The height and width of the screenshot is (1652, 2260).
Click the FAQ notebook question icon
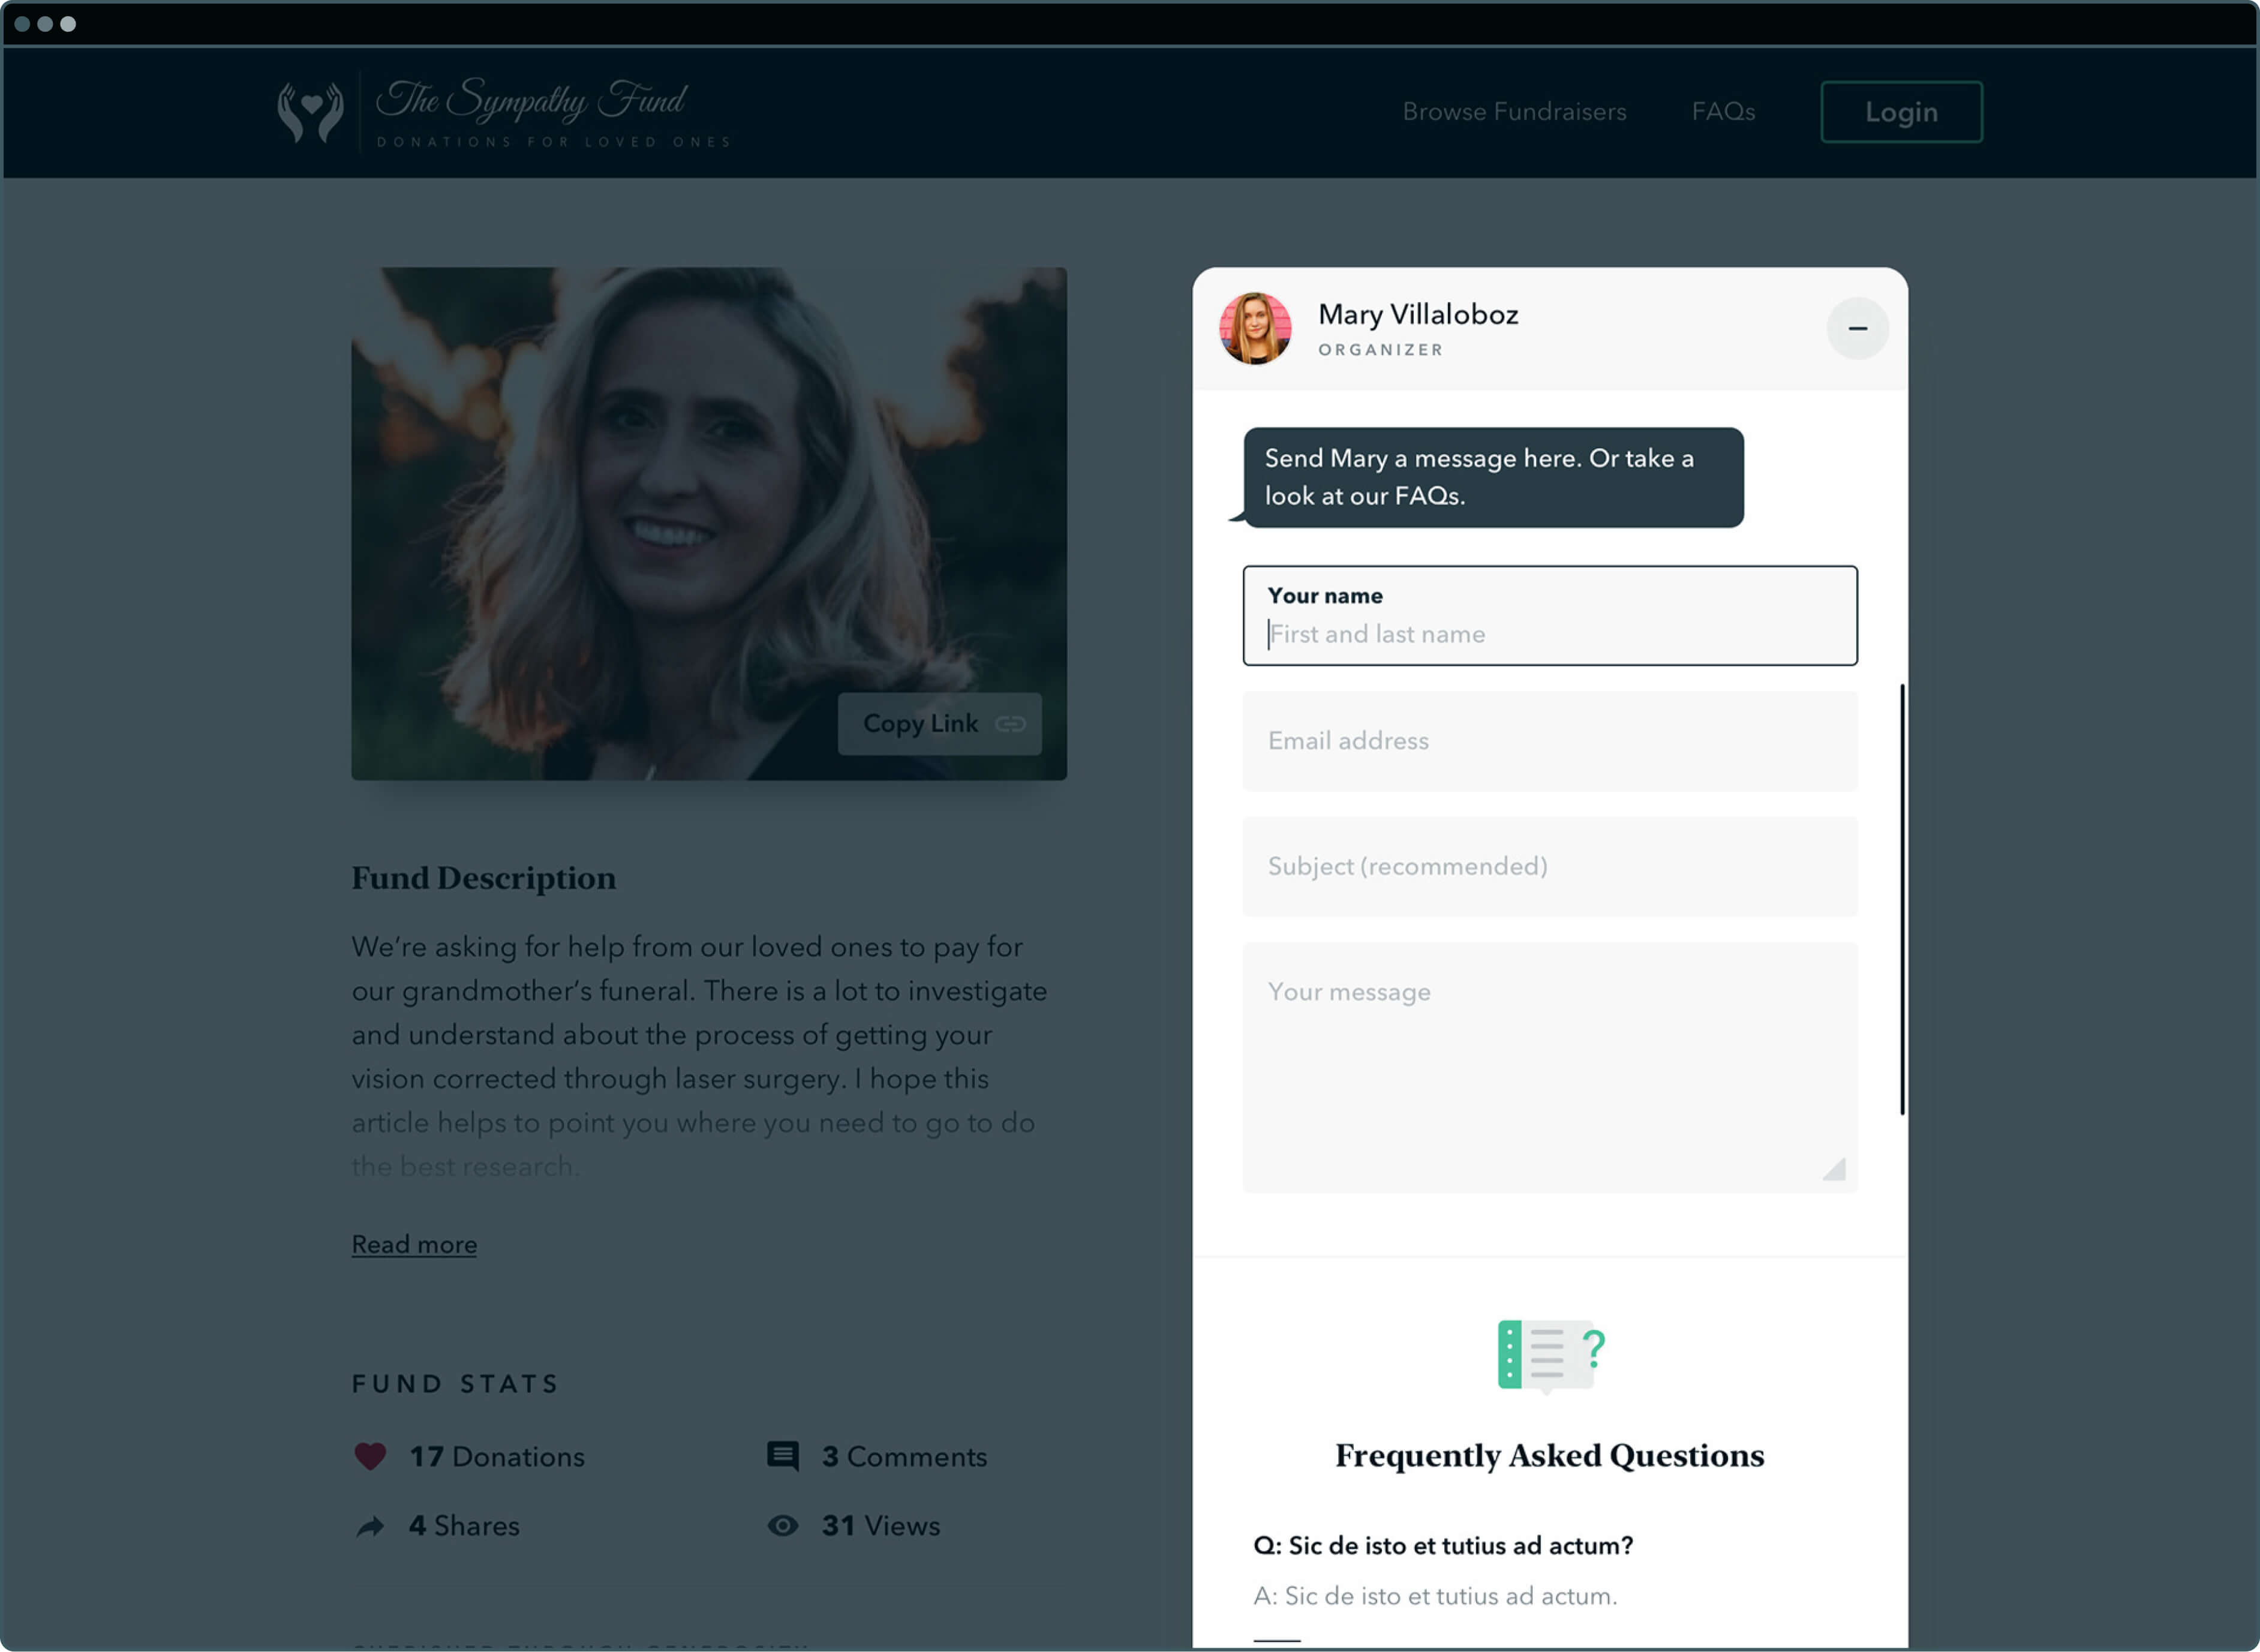click(x=1549, y=1355)
